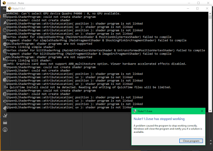Open the Channel nodes stacked-bars icon

click(x=5, y=37)
